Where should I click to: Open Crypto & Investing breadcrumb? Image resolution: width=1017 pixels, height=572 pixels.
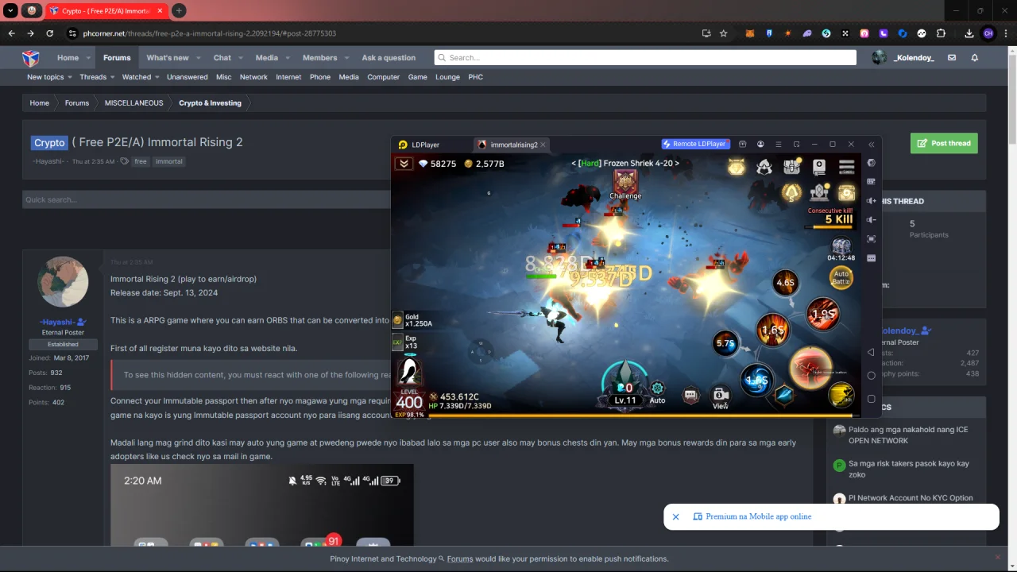tap(210, 103)
